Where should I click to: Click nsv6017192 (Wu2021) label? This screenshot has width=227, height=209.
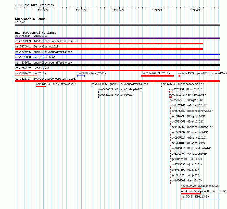(184, 170)
